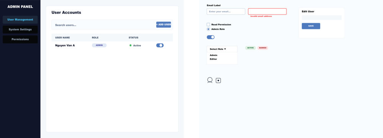Click the BANNED red badge

click(263, 48)
